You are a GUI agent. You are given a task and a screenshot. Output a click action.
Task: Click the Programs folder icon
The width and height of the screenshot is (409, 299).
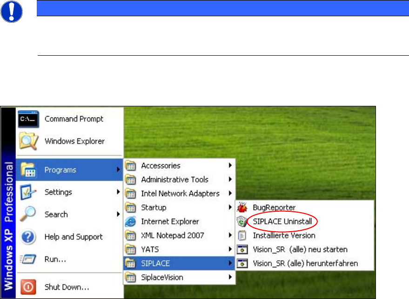click(28, 170)
